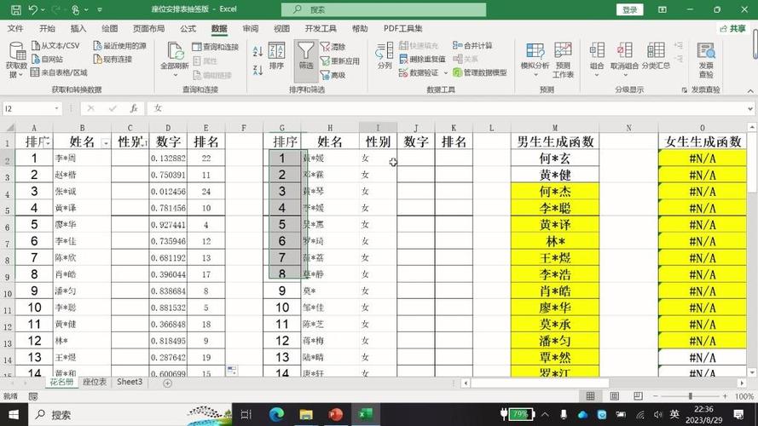Open Queries & Connections (查询和连接)
Image resolution: width=758 pixels, height=426 pixels.
point(215,46)
